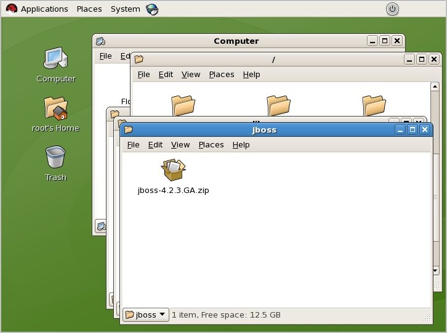Open File menu in Computer window

click(x=105, y=56)
